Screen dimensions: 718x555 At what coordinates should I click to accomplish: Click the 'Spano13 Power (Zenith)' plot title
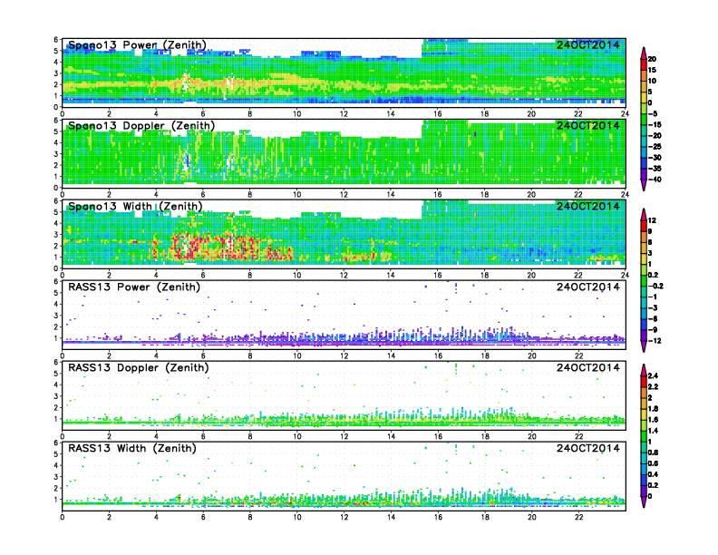coord(136,44)
